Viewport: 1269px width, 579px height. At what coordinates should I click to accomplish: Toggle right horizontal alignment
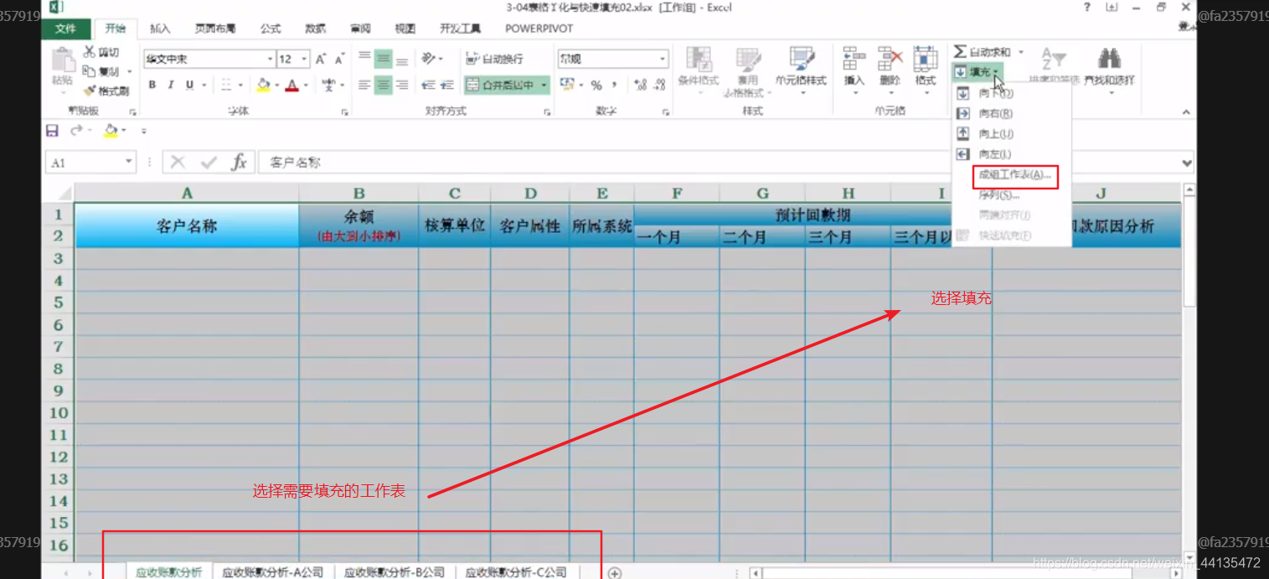point(402,85)
